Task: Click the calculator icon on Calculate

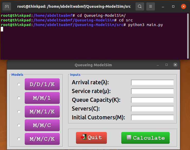Action: pyautogui.click(x=129, y=137)
